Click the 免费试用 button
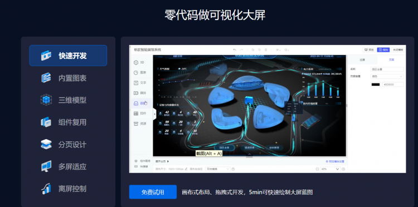 (x=153, y=192)
